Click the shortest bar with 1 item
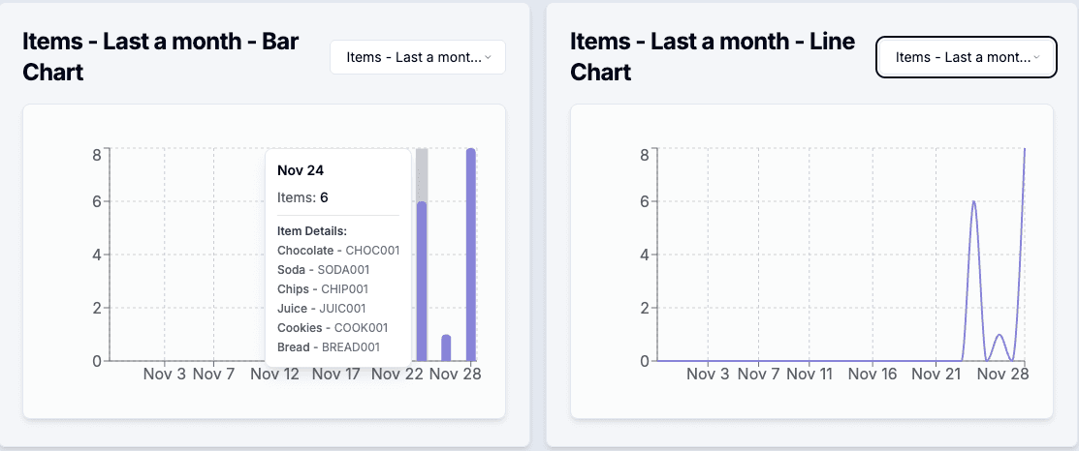The width and height of the screenshot is (1079, 451). 446,347
